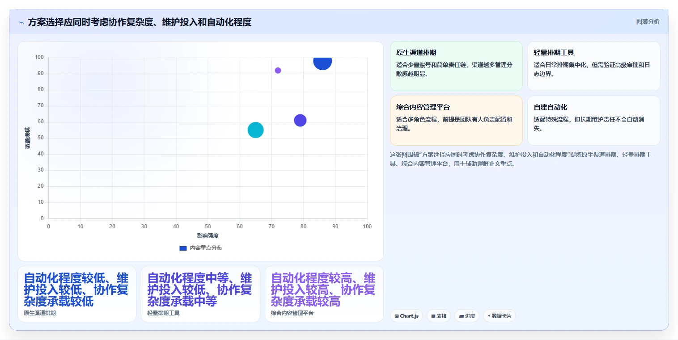Click the indigo bubble near value 61
The height and width of the screenshot is (340, 678).
pos(300,121)
